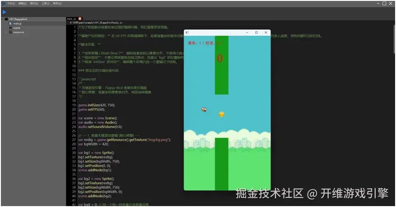Click the main.js file icon
Viewport: 396px width, 207px height.
pos(10,24)
